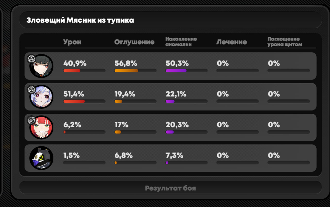
Task: Select the Урон column header
Action: coord(72,42)
